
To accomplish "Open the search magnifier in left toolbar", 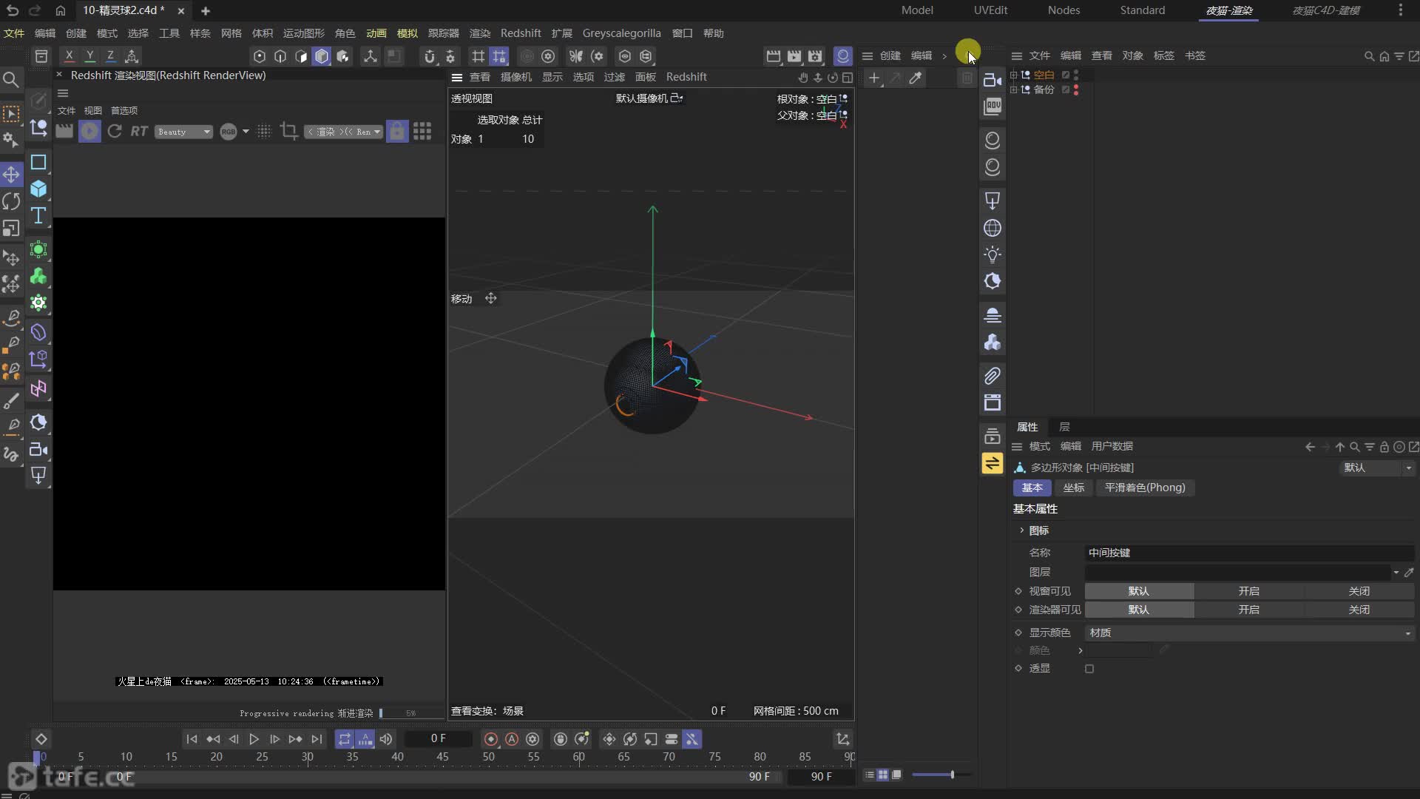I will (x=11, y=79).
